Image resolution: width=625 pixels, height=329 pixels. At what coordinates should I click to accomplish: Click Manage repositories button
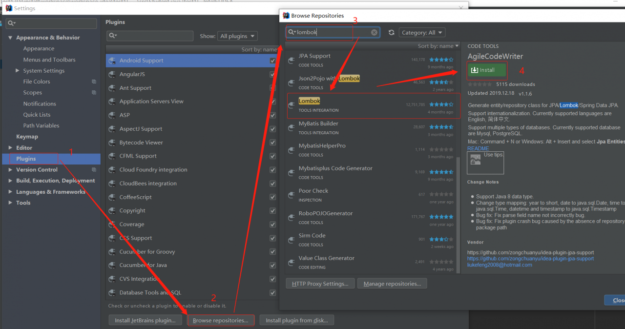pos(392,284)
